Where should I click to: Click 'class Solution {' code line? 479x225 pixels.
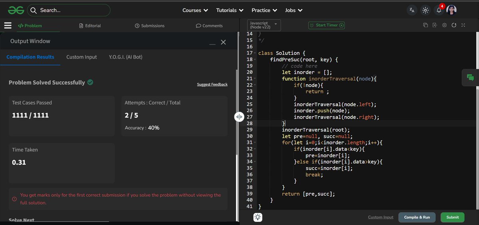(281, 53)
